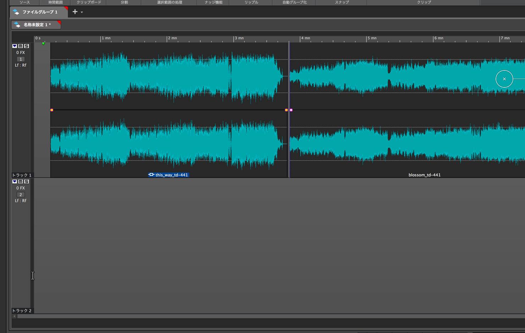The width and height of the screenshot is (525, 333).
Task: Click the blossom_td-441 lower channel waveform
Action: [x=408, y=143]
